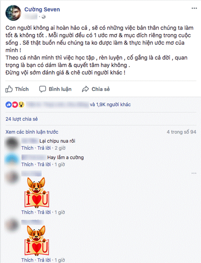Expand "Xem các bình luận trước" previous comments
201x263 pixels.
coord(32,132)
